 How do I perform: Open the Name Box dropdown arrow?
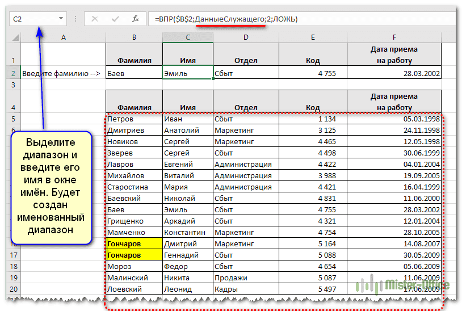[x=61, y=19]
